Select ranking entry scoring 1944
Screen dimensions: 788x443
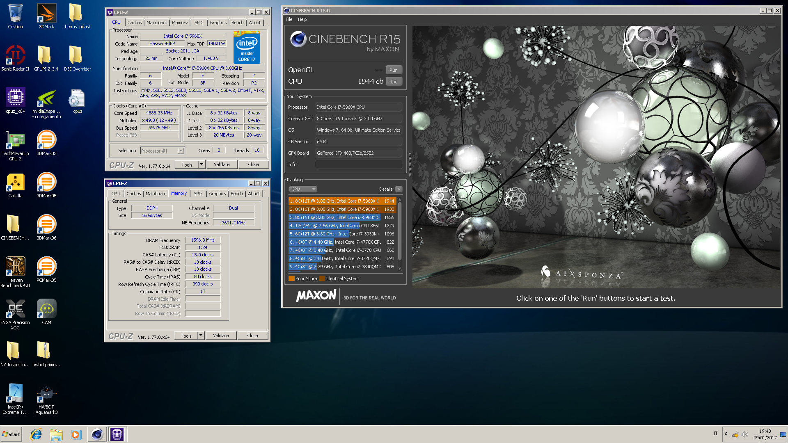(342, 201)
